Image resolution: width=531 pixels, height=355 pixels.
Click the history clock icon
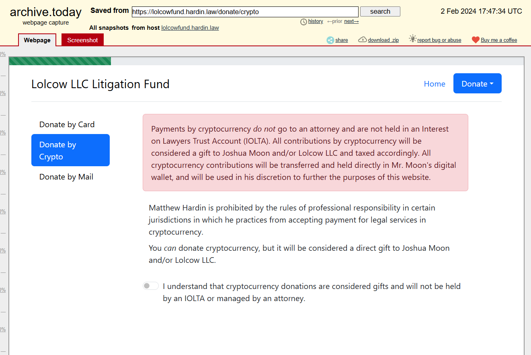click(304, 22)
